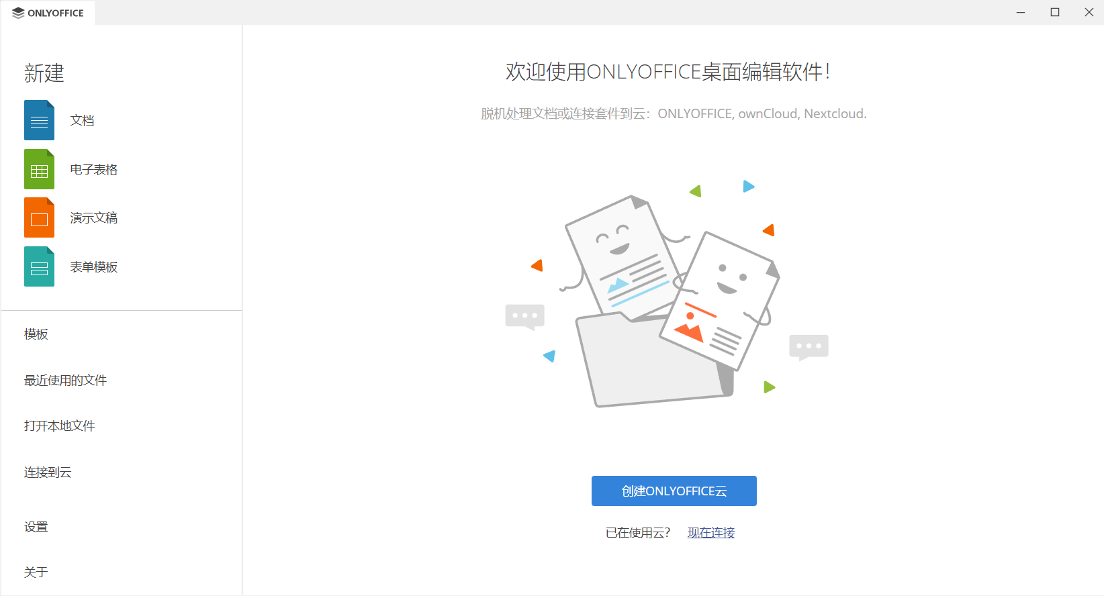The image size is (1104, 596).
Task: Follow the 现在连接 link
Action: (711, 532)
